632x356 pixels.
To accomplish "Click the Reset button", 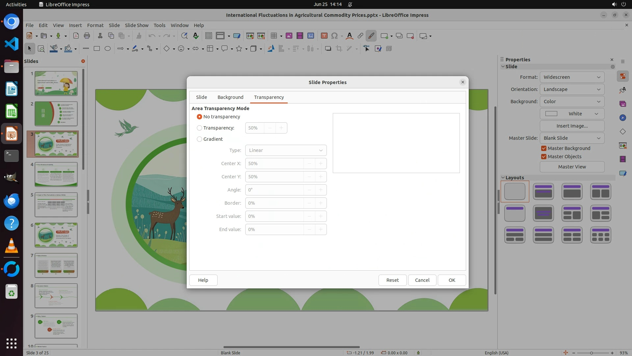I will 392,280.
